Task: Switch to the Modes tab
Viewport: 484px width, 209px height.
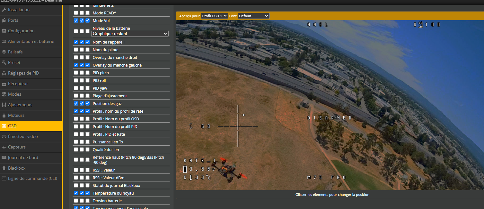Action: (x=14, y=94)
